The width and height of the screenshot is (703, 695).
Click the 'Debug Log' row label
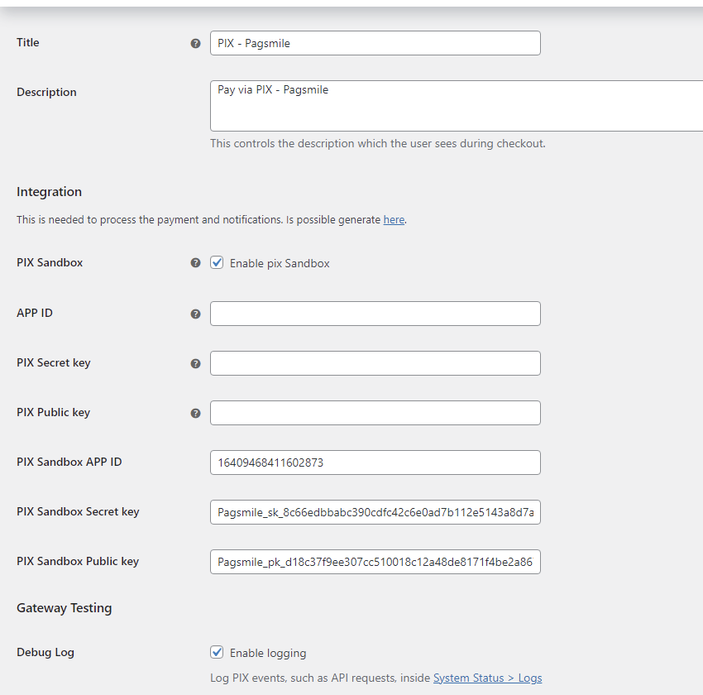pos(45,652)
